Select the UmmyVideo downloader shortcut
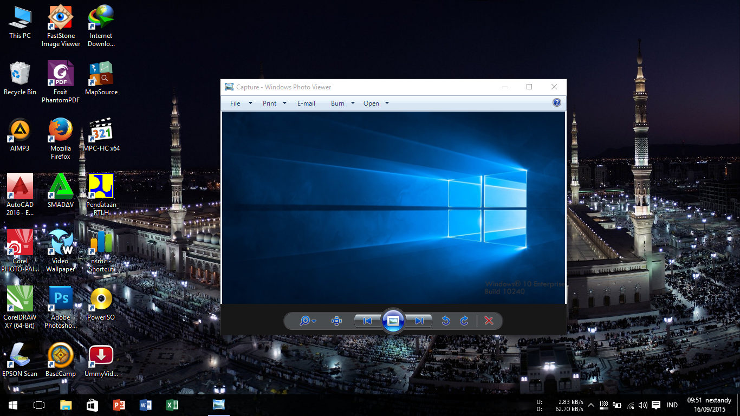740x416 pixels. tap(101, 361)
